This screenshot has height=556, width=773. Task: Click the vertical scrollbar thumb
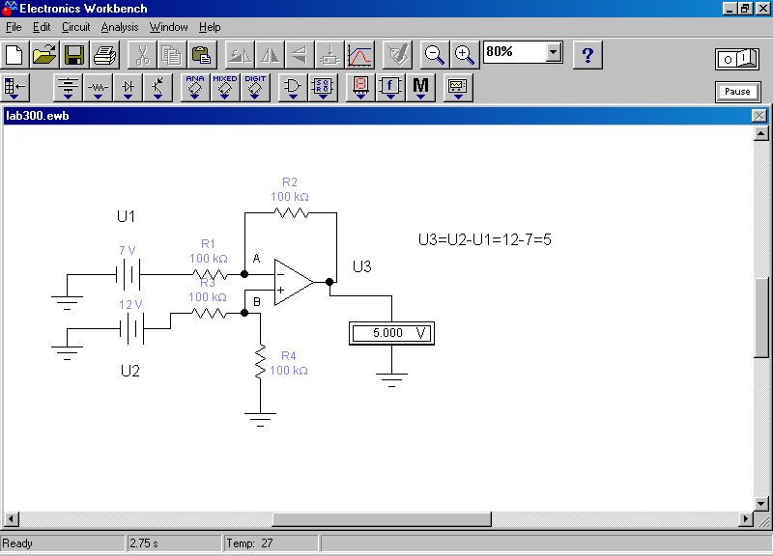(x=761, y=318)
